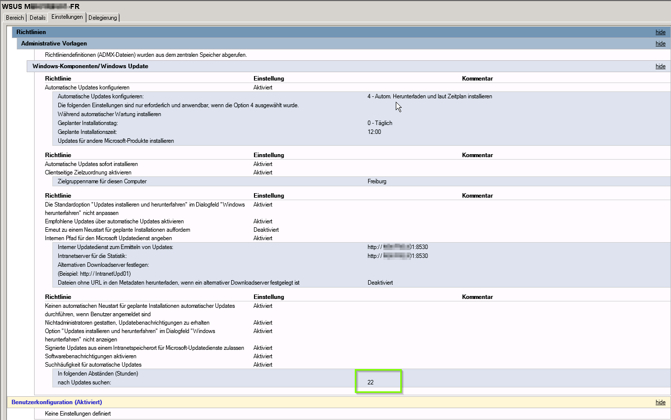Viewport: 671px width, 420px height.
Task: Open the Delegierung tab
Action: [103, 18]
